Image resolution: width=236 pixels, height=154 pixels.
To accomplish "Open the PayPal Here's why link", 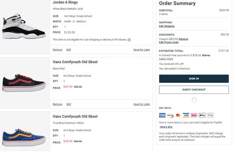I will point(166,127).
